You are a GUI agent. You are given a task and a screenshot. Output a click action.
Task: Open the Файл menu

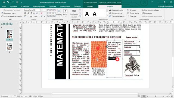click(4, 6)
